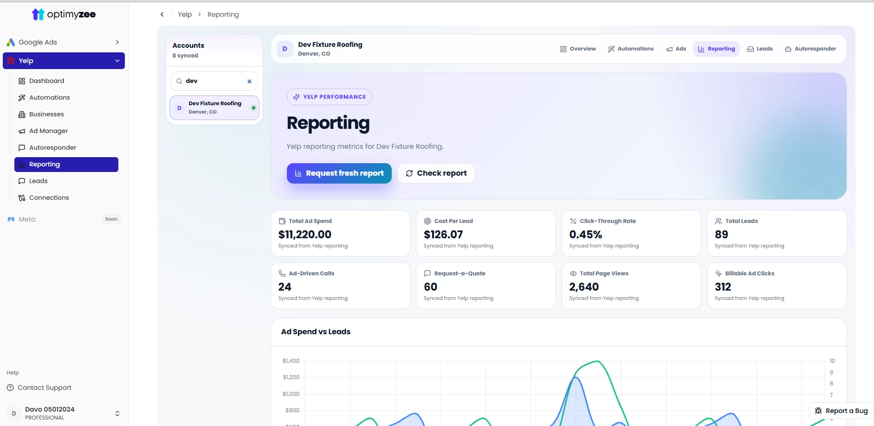Click the Ad-Driven Calls phone icon
The height and width of the screenshot is (426, 874).
tap(282, 273)
